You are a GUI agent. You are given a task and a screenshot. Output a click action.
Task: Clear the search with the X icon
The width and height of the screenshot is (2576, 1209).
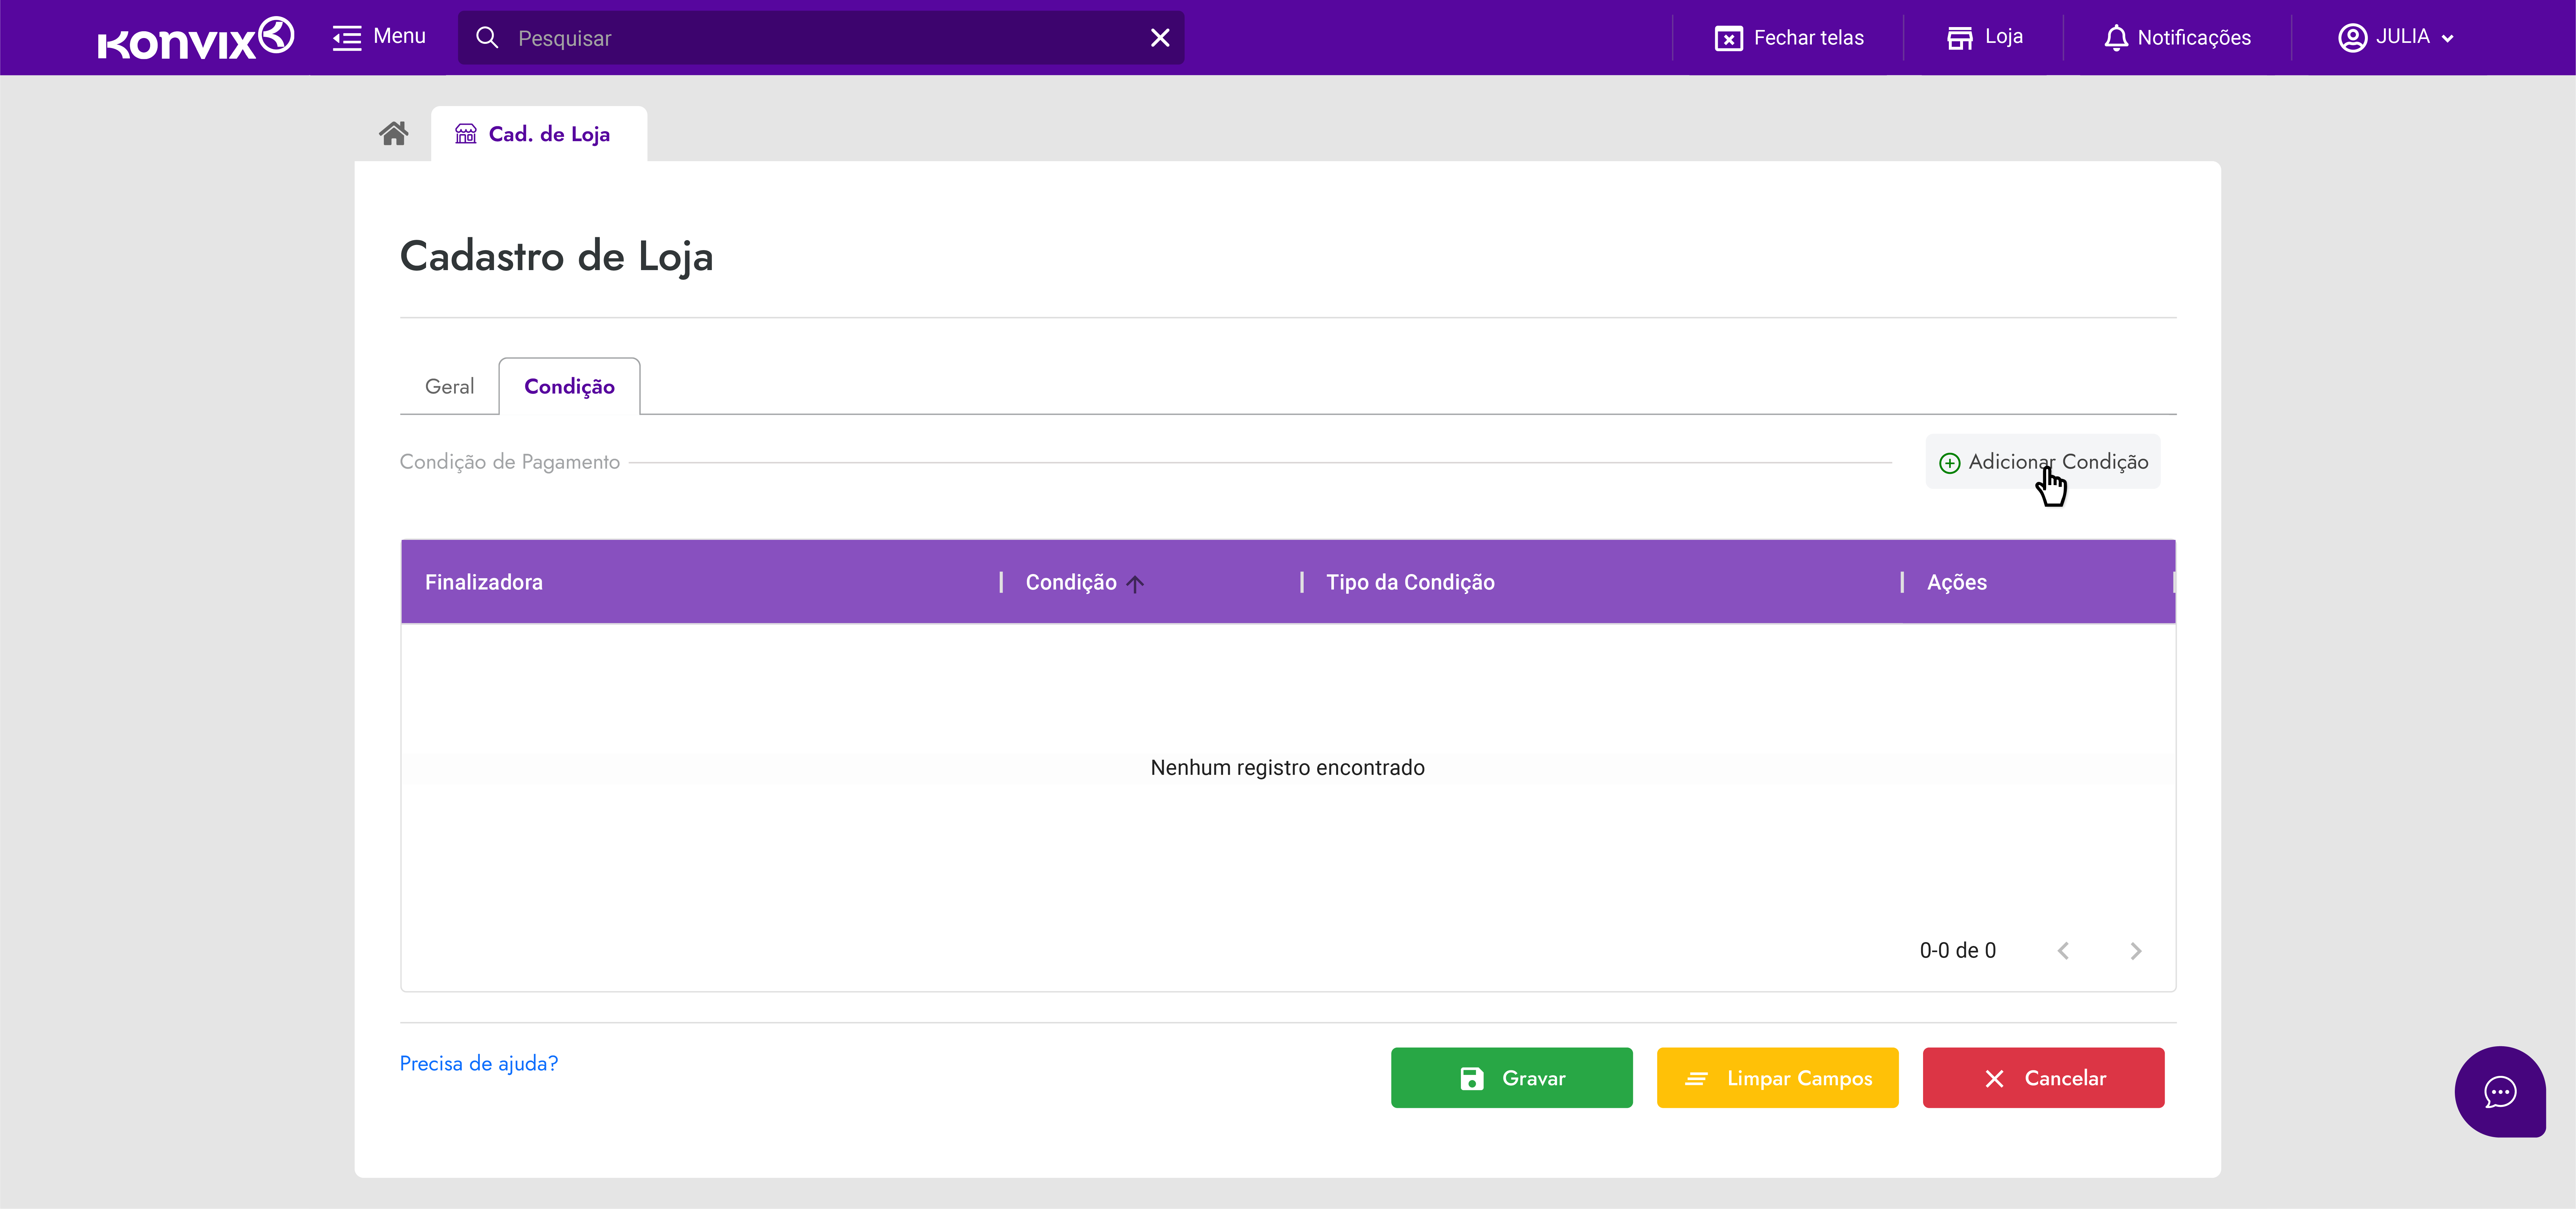click(1160, 38)
